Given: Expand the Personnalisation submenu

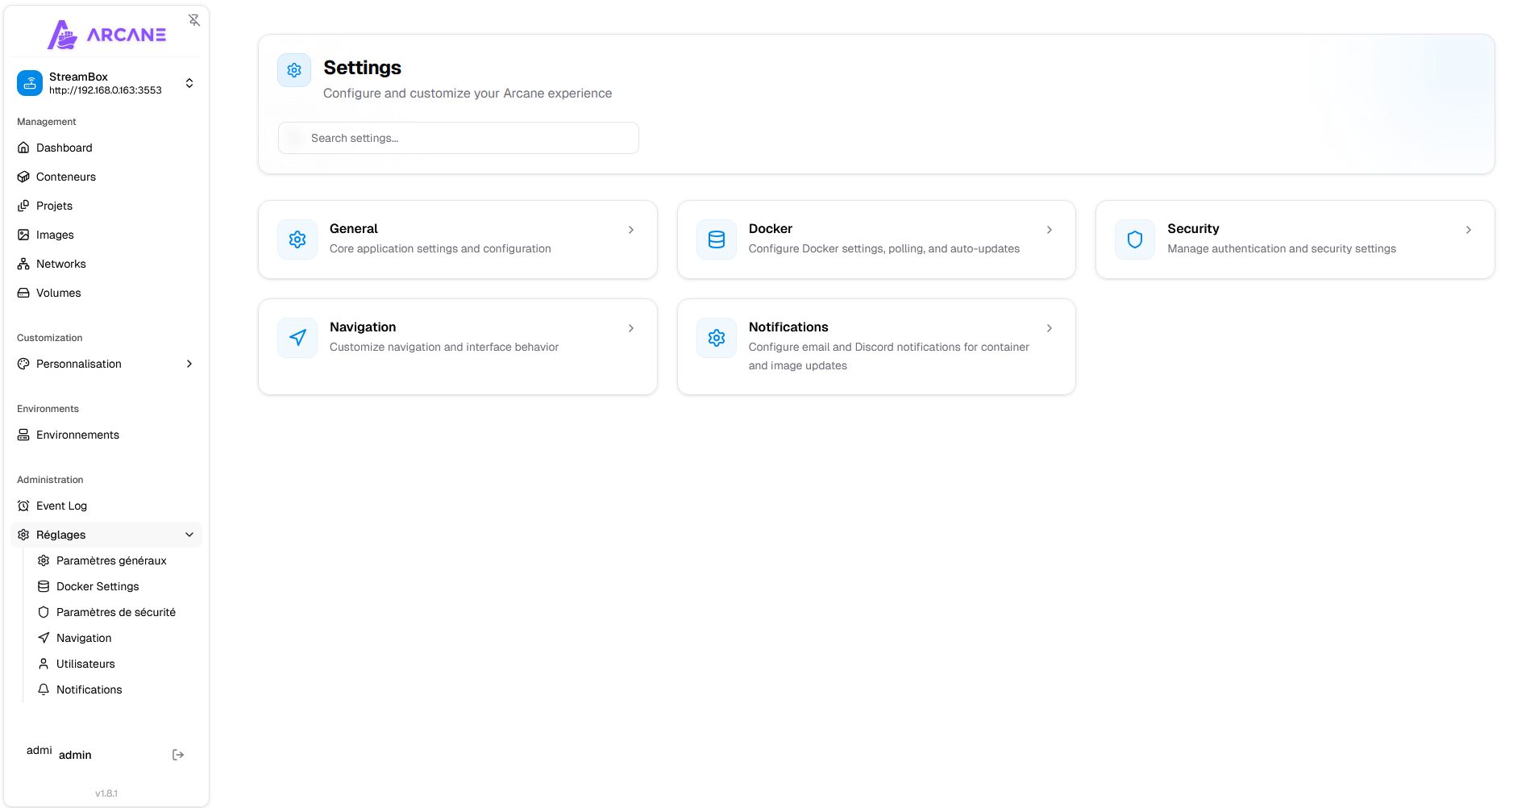Looking at the screenshot, I should 189,364.
